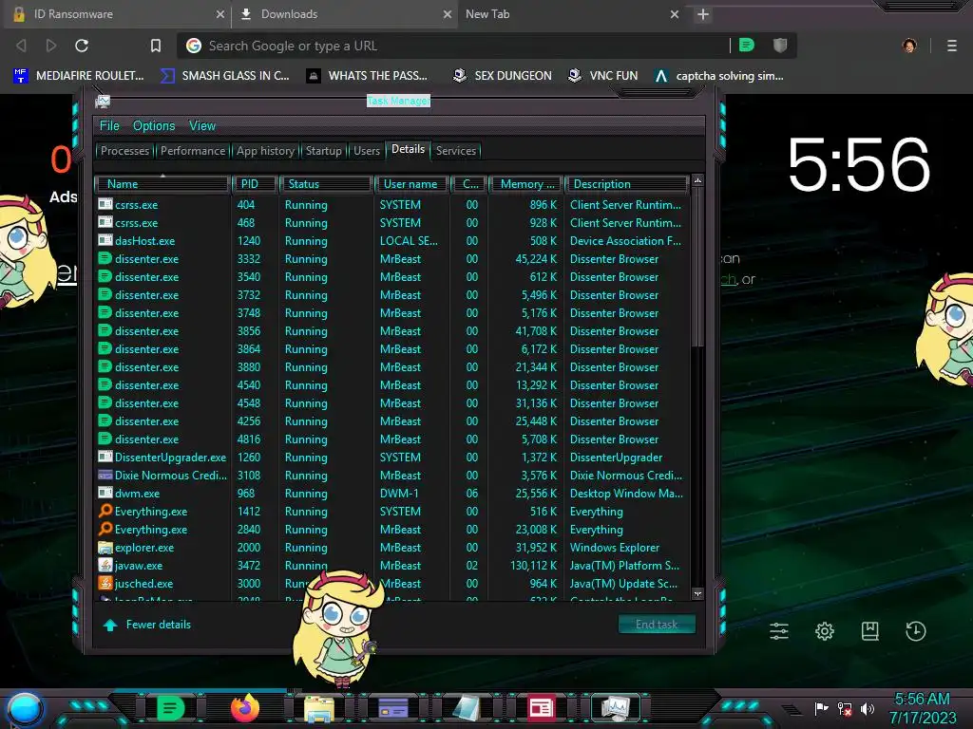
Task: Sort by the Description column header
Action: (627, 184)
